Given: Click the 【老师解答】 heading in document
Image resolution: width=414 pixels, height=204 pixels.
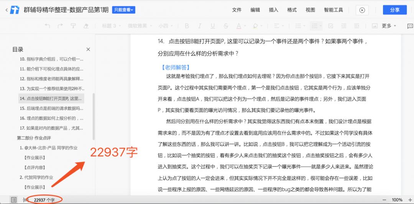Looking at the screenshot, I should [x=176, y=67].
